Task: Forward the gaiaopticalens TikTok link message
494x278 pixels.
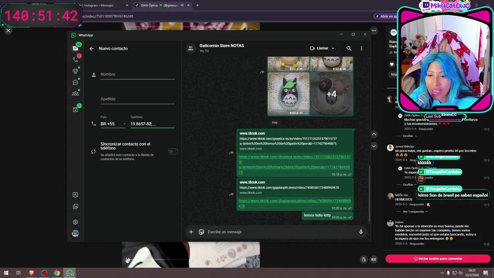Action: 231,194
